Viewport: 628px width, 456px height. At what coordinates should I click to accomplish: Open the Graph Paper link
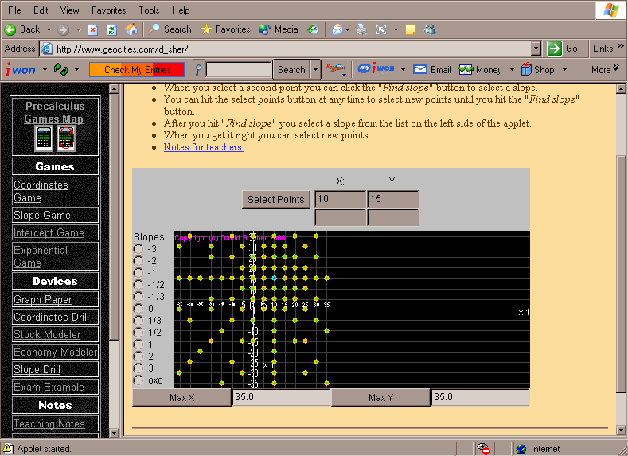[x=43, y=299]
